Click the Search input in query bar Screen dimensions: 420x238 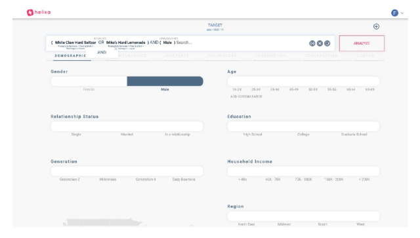[x=184, y=43]
